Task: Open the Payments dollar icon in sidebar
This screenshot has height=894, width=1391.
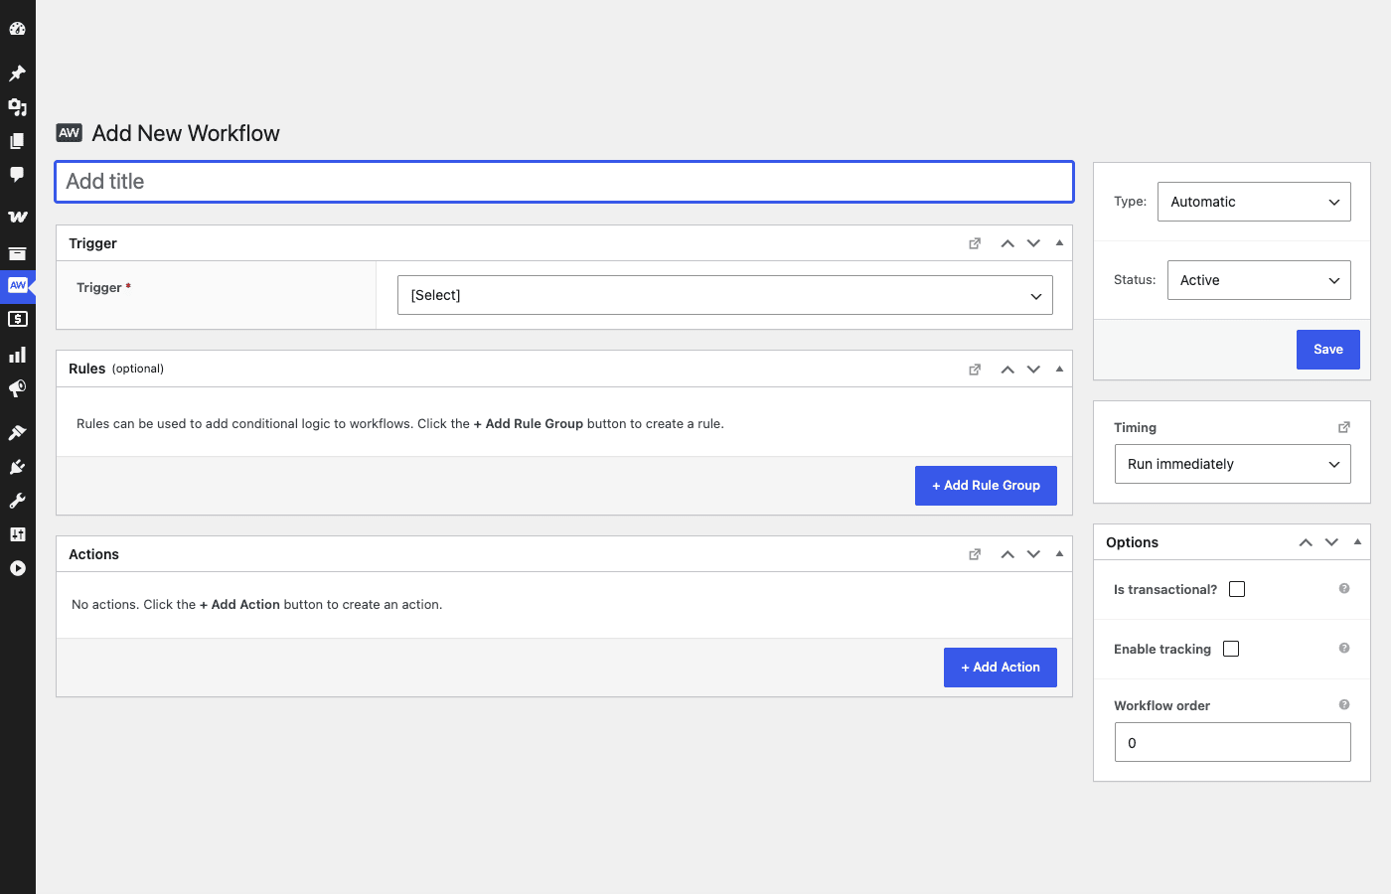Action: (17, 320)
